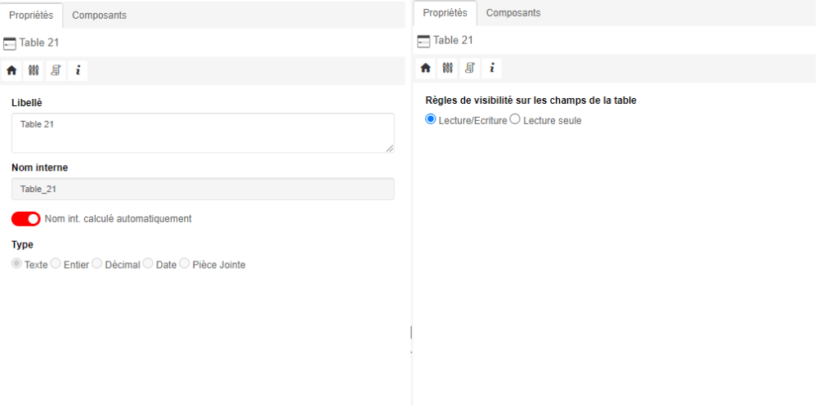Select the 'Lecture seule' radio button
The width and height of the screenshot is (837, 411).
[515, 119]
